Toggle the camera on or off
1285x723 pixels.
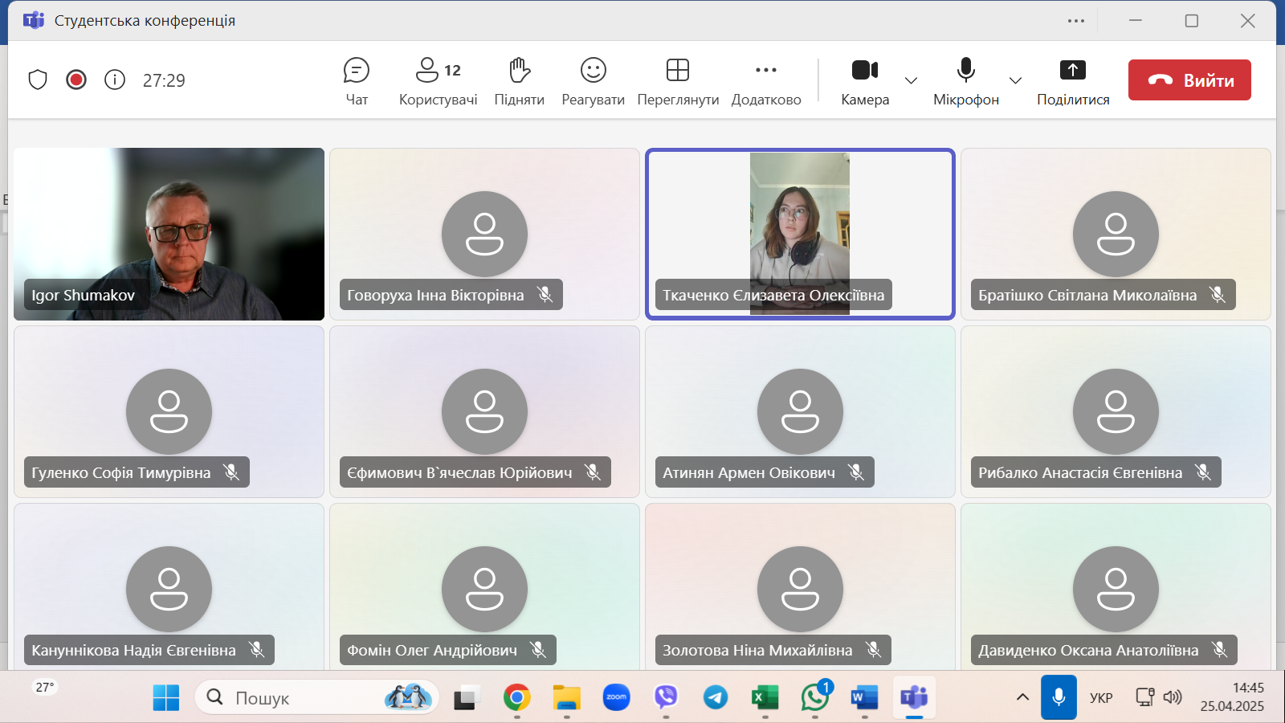pos(865,81)
